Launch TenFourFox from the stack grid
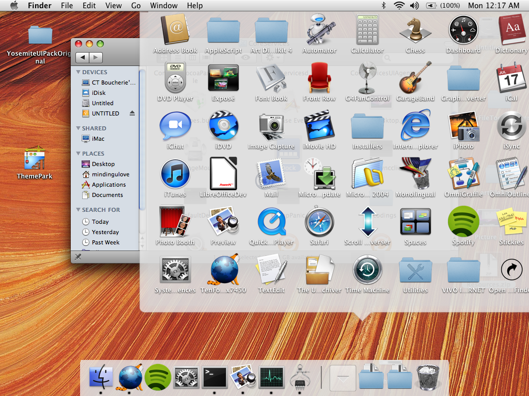This screenshot has width=529, height=396. pos(223,269)
